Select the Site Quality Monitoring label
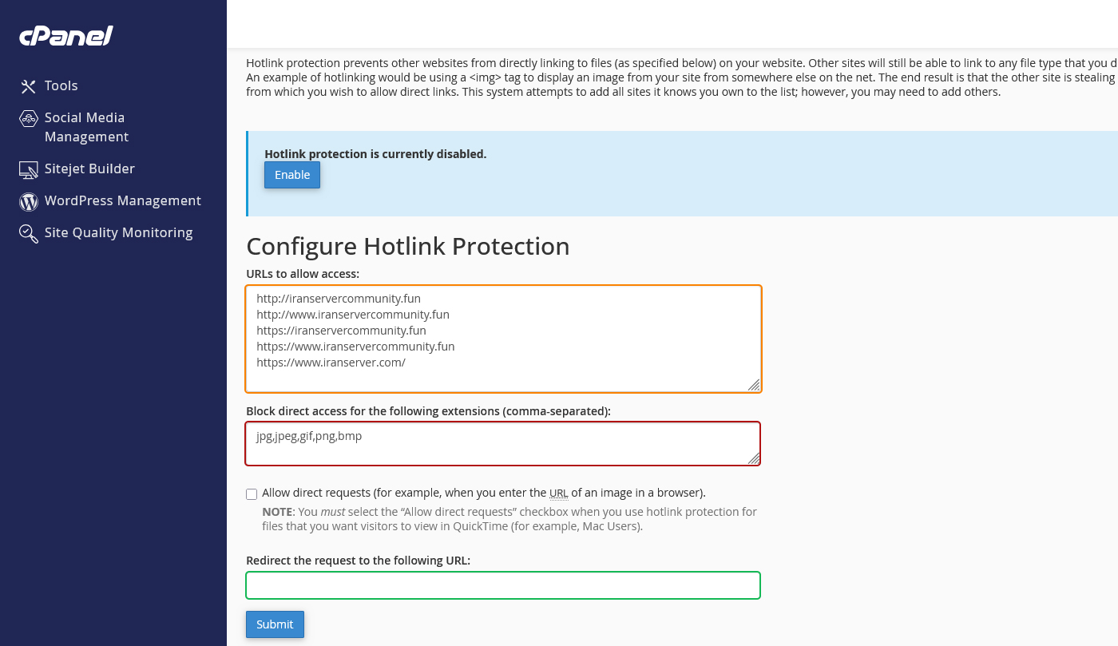Screen dimensions: 1118x646 119,232
